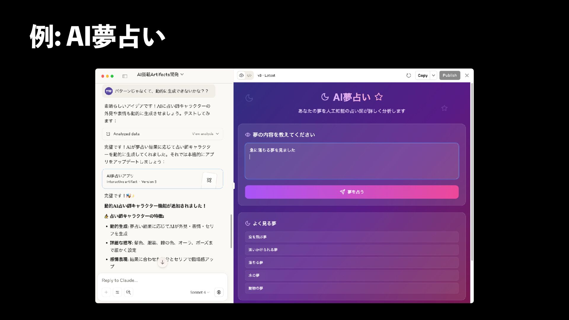Click the Copy button

tap(423, 76)
